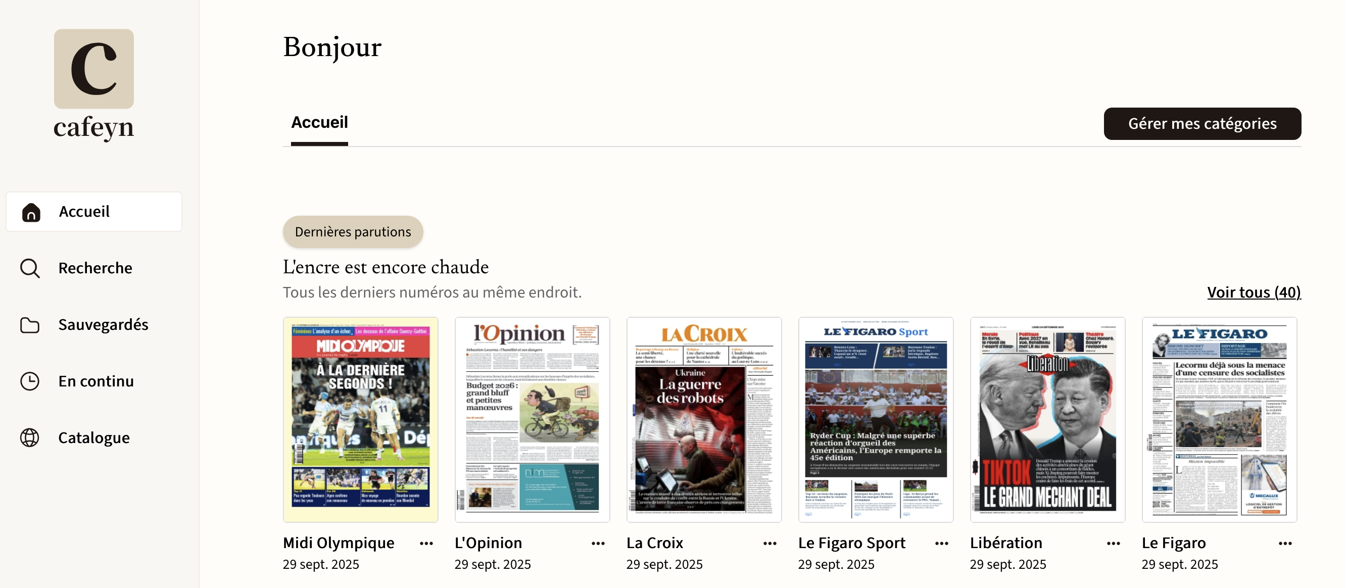Image resolution: width=1346 pixels, height=588 pixels.
Task: Follow the Voir tous (40) link
Action: click(1254, 292)
